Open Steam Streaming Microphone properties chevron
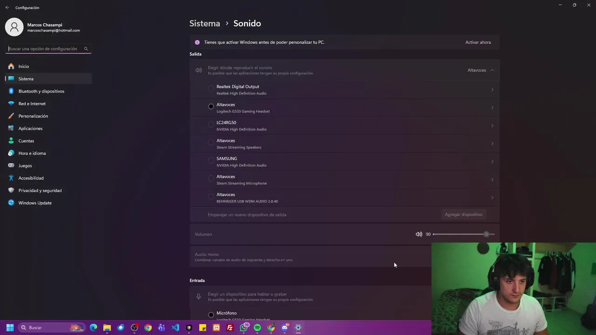 coord(492,180)
